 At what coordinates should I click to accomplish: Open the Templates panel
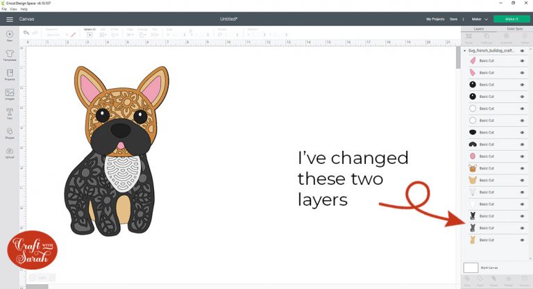pyautogui.click(x=10, y=55)
